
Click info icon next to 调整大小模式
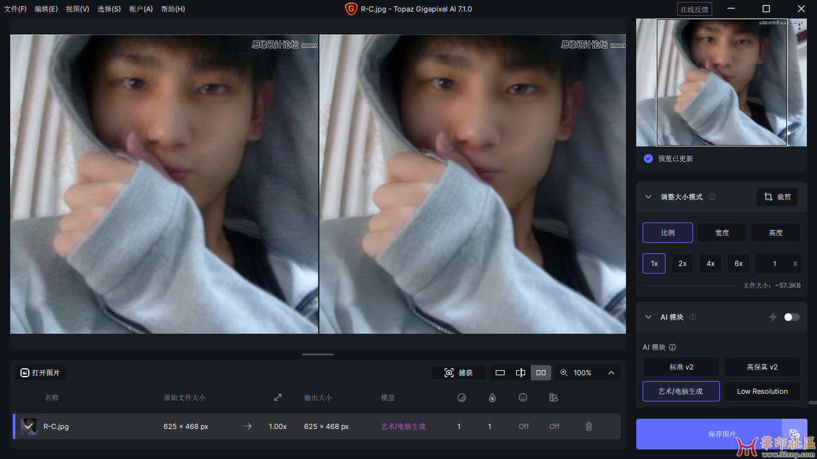[x=712, y=197]
